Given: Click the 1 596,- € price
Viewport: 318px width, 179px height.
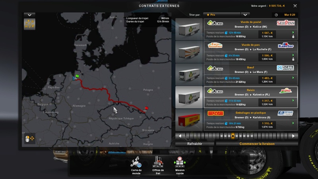Looking at the screenshot, I should 267,56.
